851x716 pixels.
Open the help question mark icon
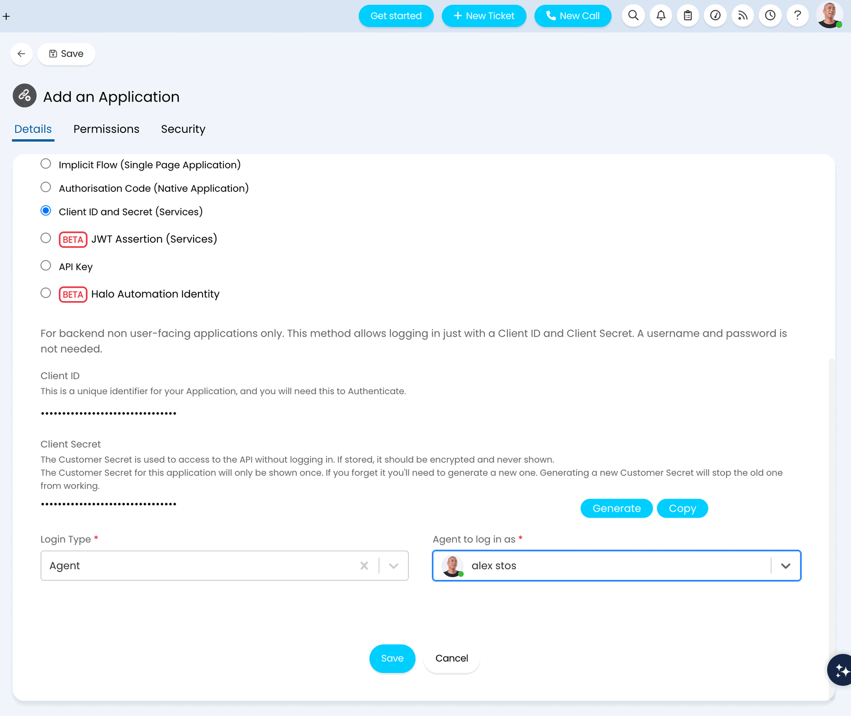point(797,15)
